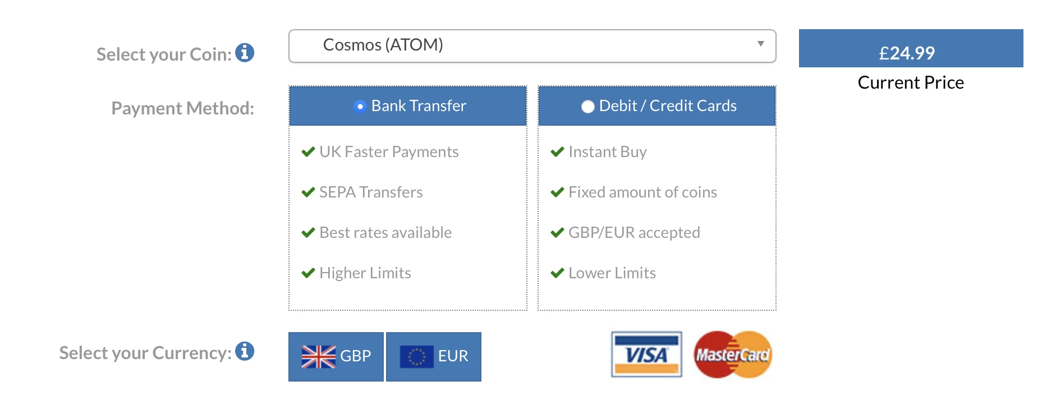The image size is (1056, 395).
Task: Click the EU flag icon
Action: pos(416,356)
